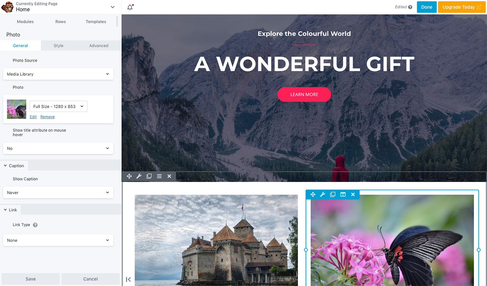This screenshot has height=286, width=487.
Task: Click the Photo Source label
Action: [x=25, y=61]
